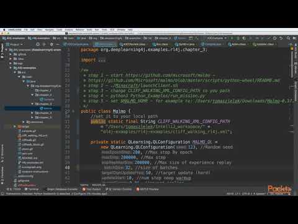The width and height of the screenshot is (298, 224).
Task: Select the .gitignore file
Action: pyautogui.click(x=22, y=180)
